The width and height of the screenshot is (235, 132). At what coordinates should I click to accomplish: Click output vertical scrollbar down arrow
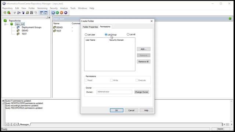click(x=231, y=121)
